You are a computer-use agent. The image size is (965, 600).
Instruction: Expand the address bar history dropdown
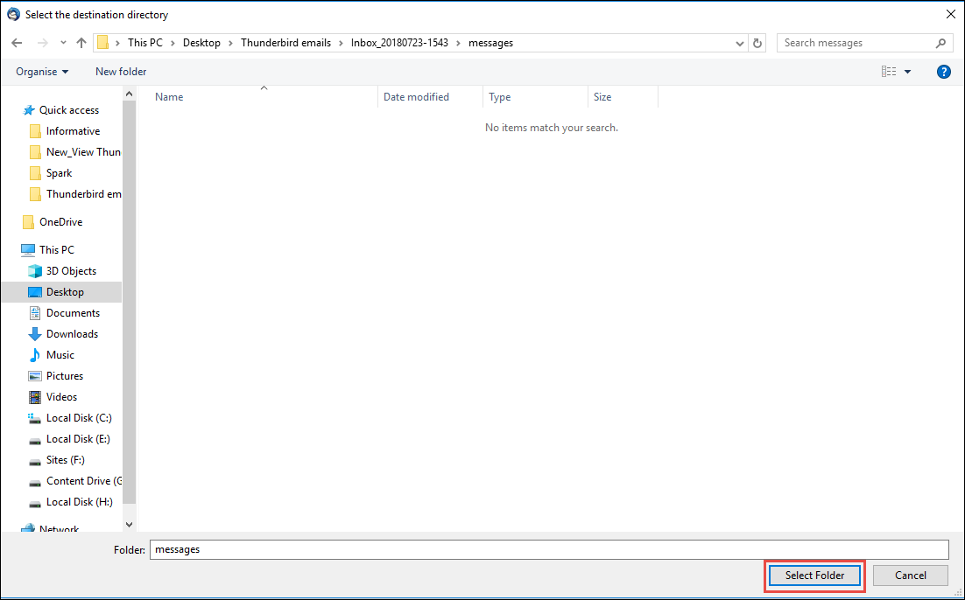click(x=739, y=42)
